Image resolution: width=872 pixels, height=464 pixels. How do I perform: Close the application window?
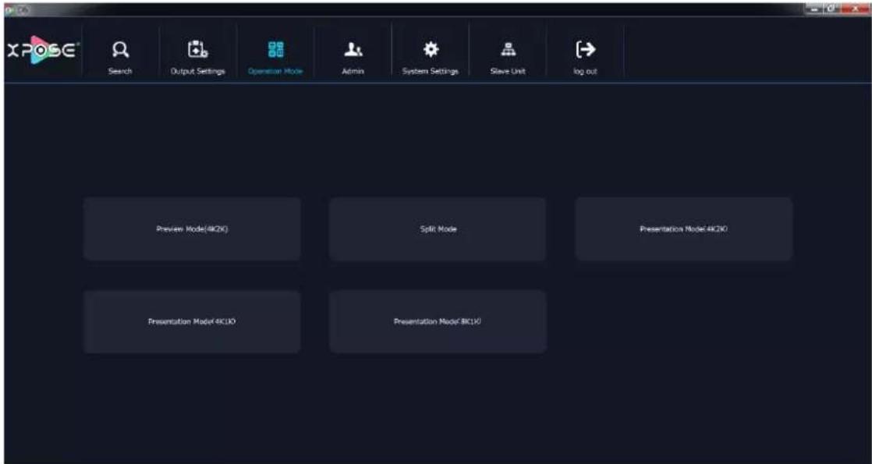point(857,9)
